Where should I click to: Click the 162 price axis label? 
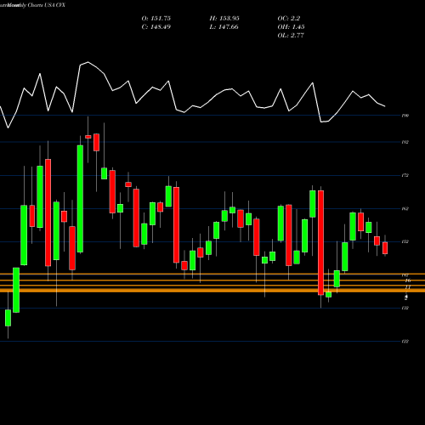[405, 209]
